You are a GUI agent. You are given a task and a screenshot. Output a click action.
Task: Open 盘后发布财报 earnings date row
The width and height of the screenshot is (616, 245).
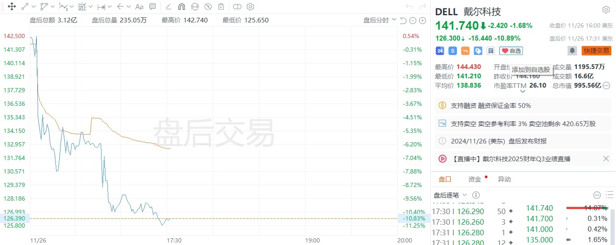point(523,141)
